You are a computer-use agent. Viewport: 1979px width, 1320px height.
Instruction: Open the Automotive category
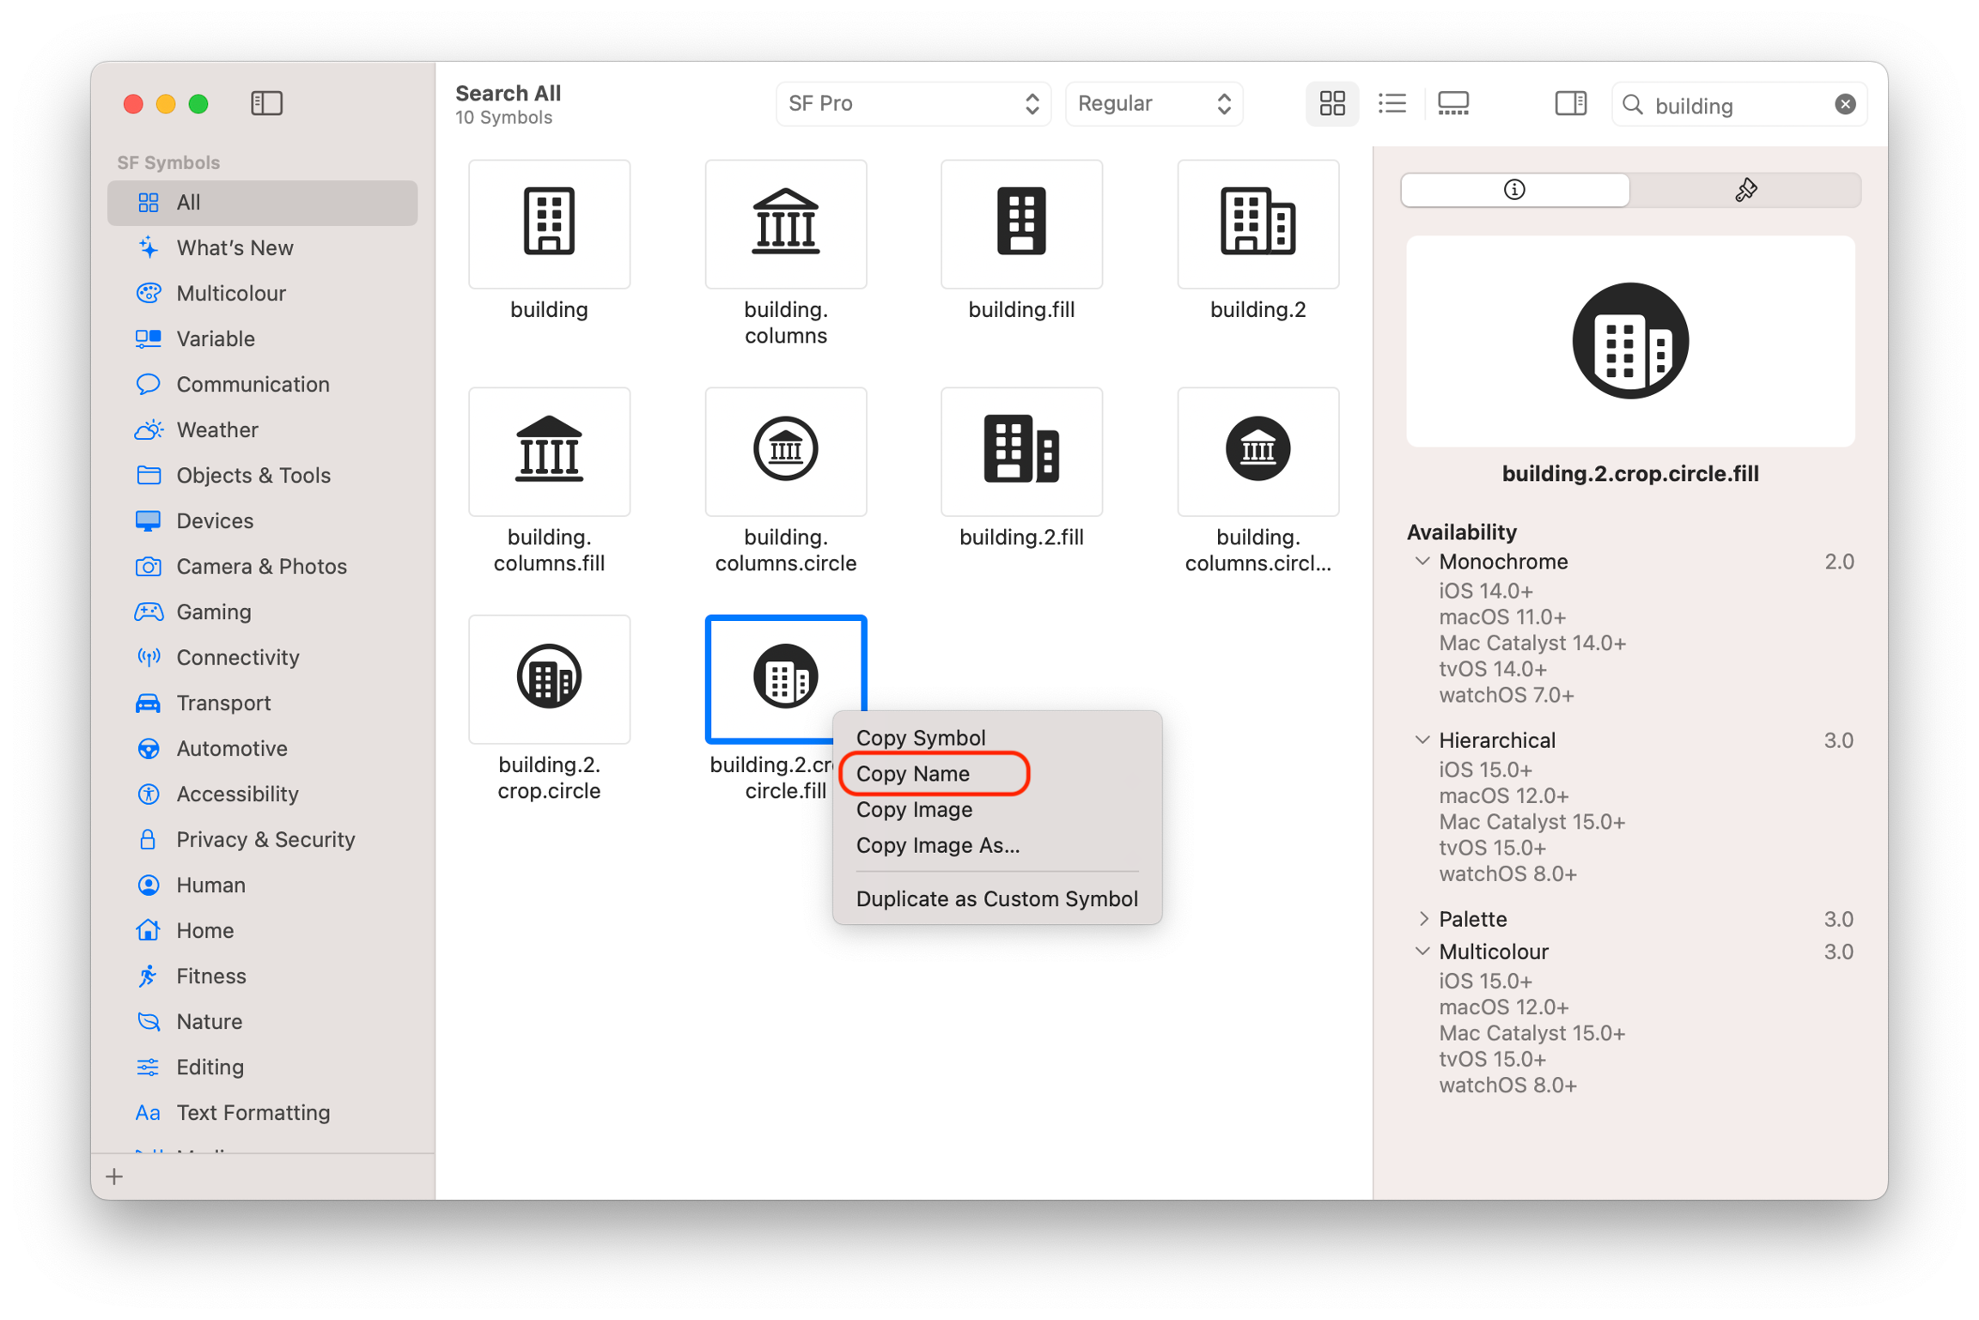(x=263, y=749)
